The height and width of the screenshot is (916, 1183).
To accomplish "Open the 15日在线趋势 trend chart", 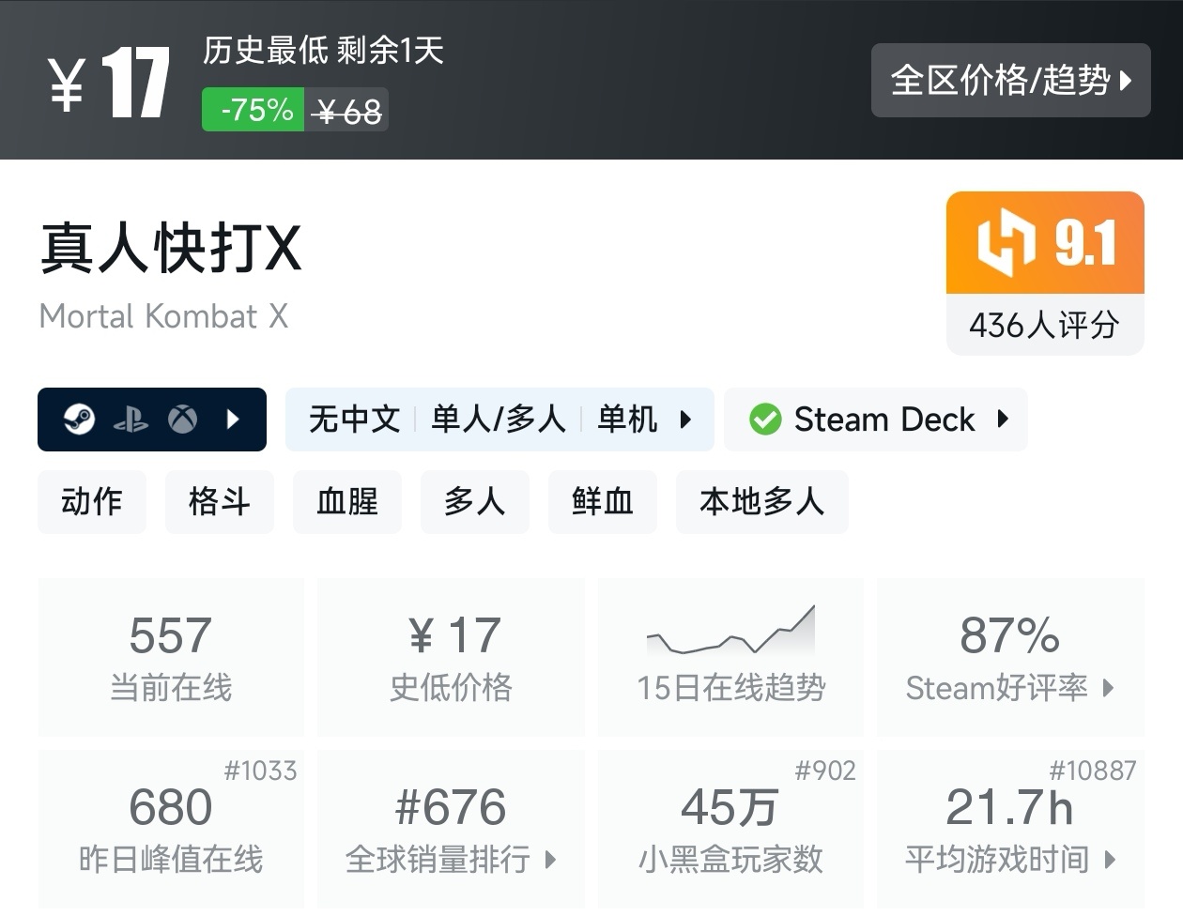I will (x=730, y=657).
